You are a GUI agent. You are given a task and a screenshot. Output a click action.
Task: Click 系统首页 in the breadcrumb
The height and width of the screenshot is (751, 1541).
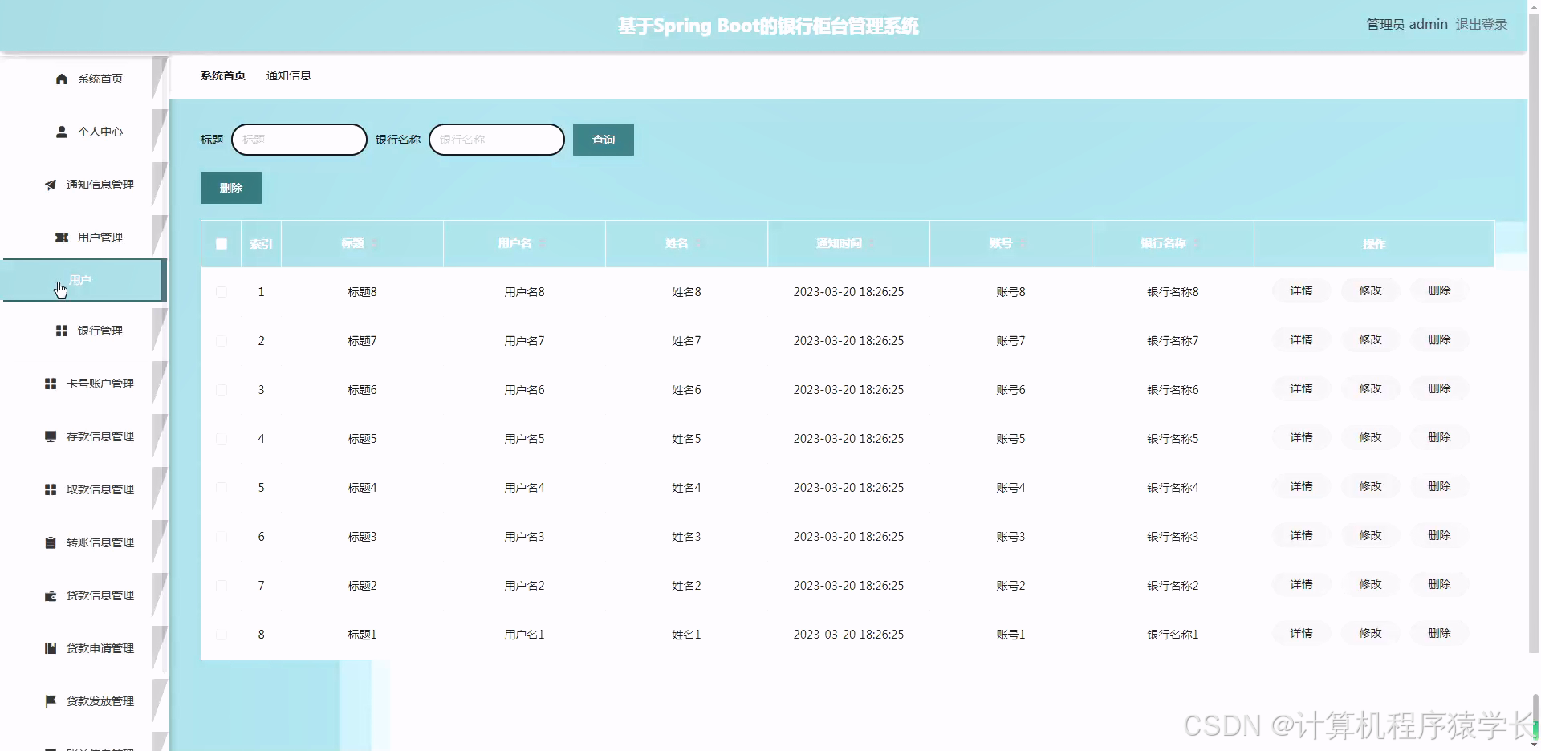tap(223, 75)
